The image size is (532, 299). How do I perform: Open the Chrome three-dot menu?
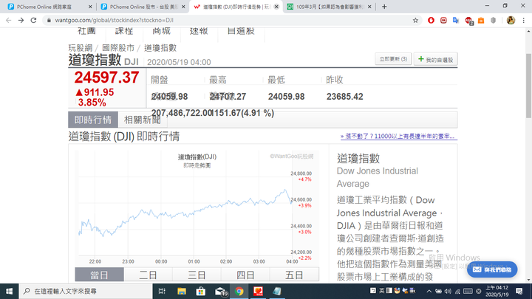pos(524,21)
